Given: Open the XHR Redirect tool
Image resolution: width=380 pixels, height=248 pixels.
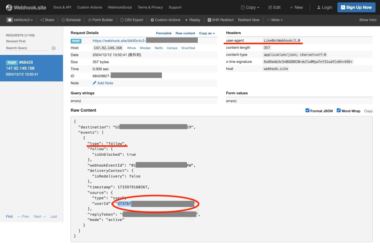Looking at the screenshot, I should pyautogui.click(x=220, y=20).
